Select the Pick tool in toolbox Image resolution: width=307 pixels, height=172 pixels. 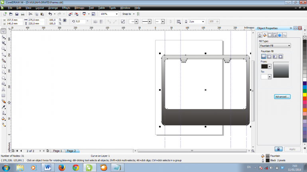tap(3, 31)
